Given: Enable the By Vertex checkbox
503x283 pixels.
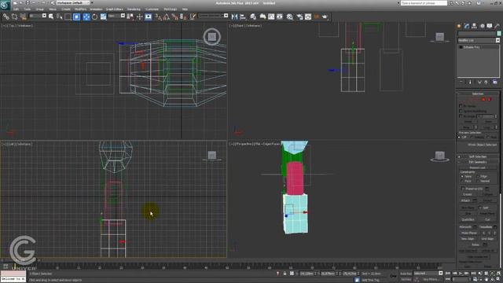Looking at the screenshot, I should (461, 105).
